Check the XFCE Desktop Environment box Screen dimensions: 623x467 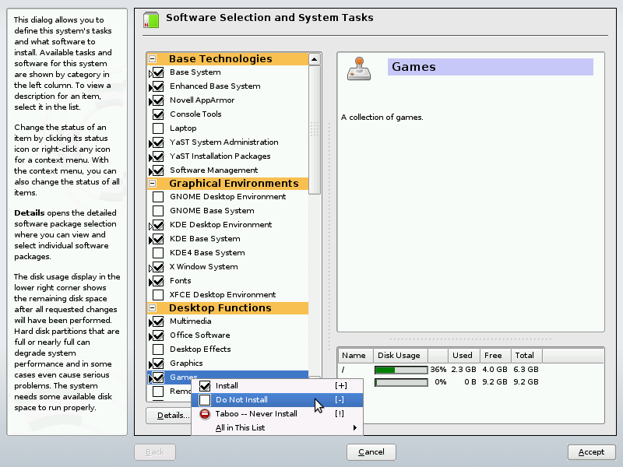pyautogui.click(x=158, y=295)
